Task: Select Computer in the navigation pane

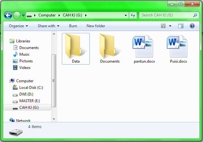Action: [25, 81]
